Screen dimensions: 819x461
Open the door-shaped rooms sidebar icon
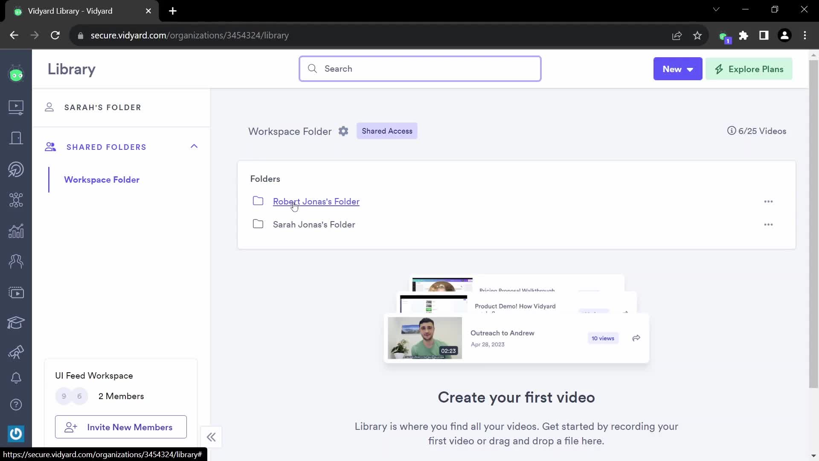16,138
